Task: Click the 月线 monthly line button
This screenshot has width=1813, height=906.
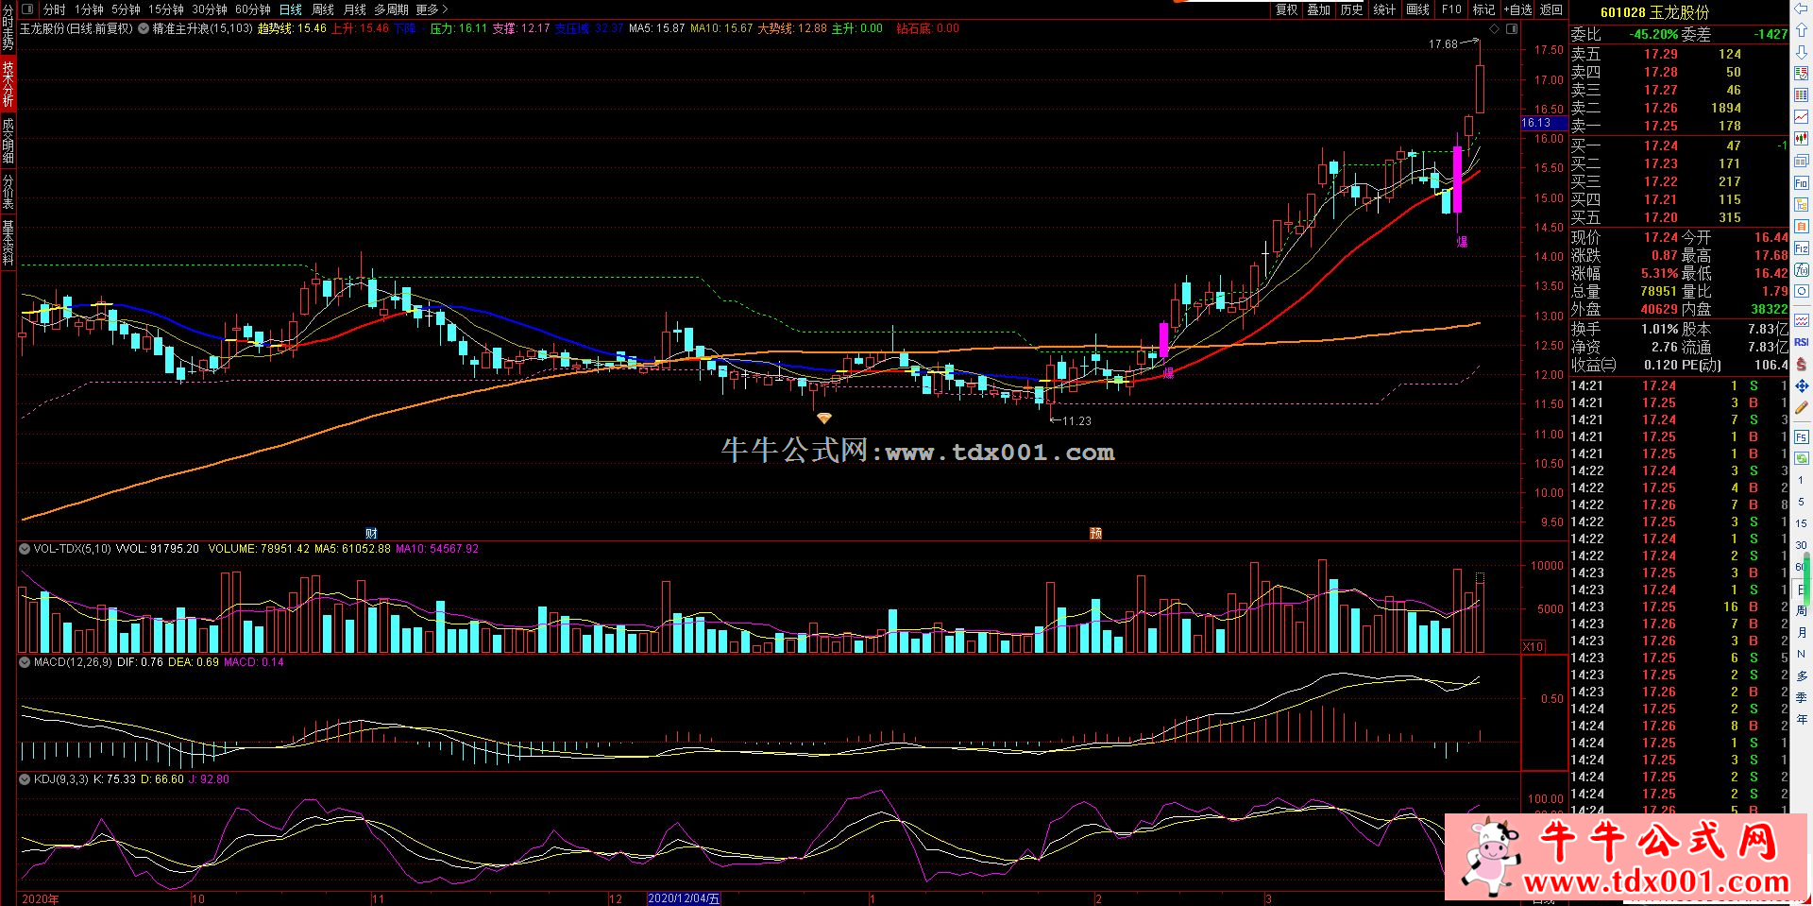Action: (355, 9)
